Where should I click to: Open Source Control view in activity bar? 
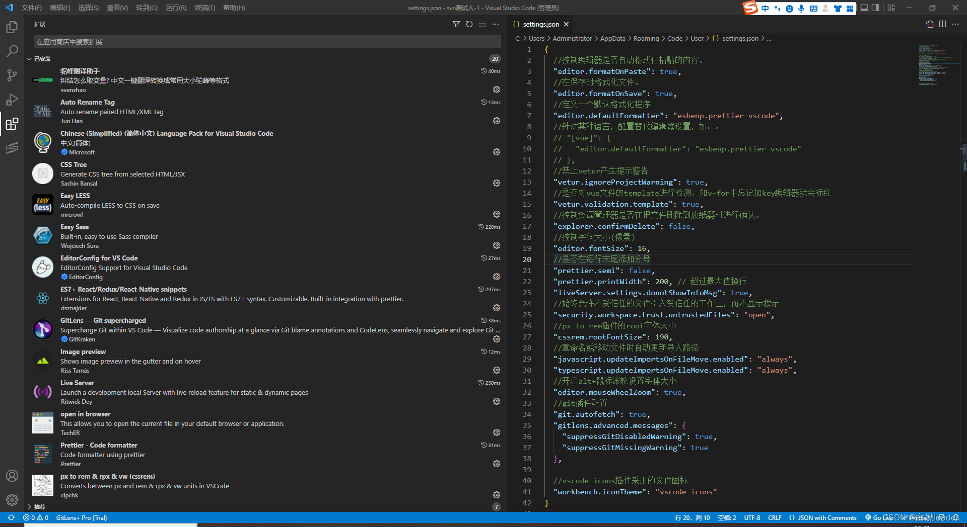(x=12, y=75)
